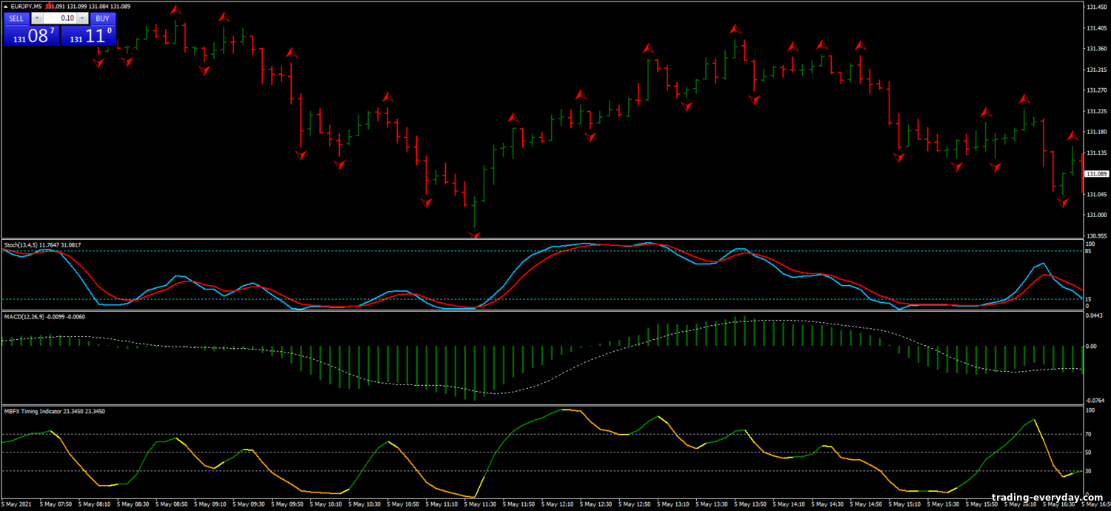Image resolution: width=1111 pixels, height=511 pixels.
Task: Click the 131.000 price scale label
Action: [1096, 216]
